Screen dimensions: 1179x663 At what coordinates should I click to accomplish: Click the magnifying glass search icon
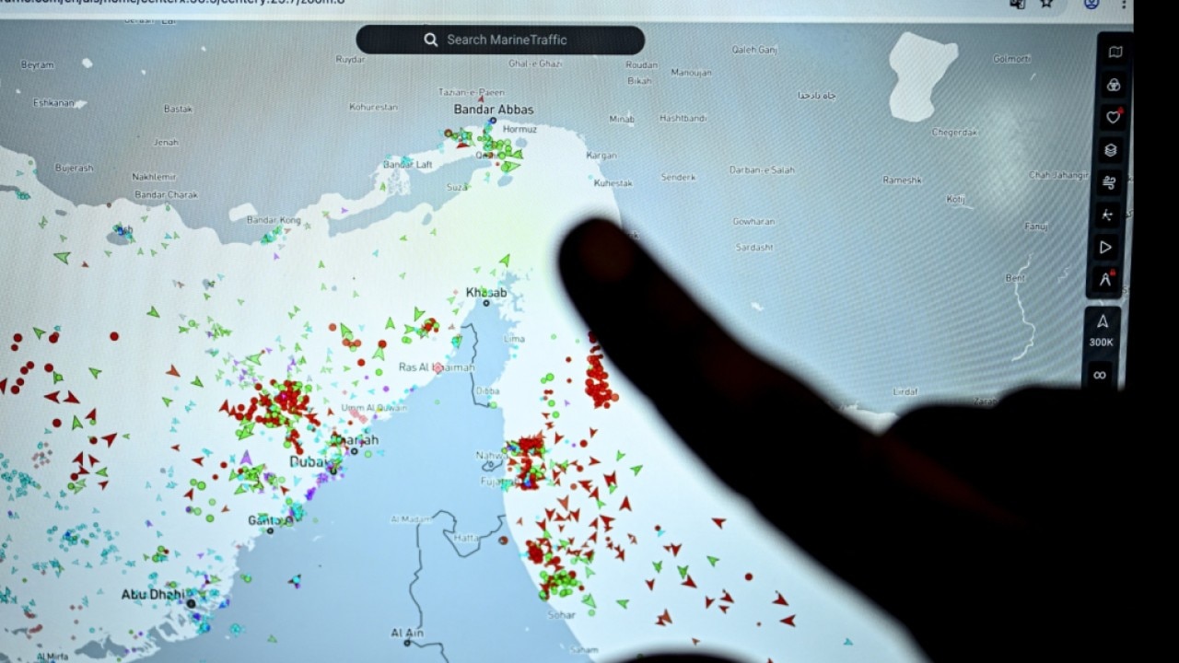point(430,40)
